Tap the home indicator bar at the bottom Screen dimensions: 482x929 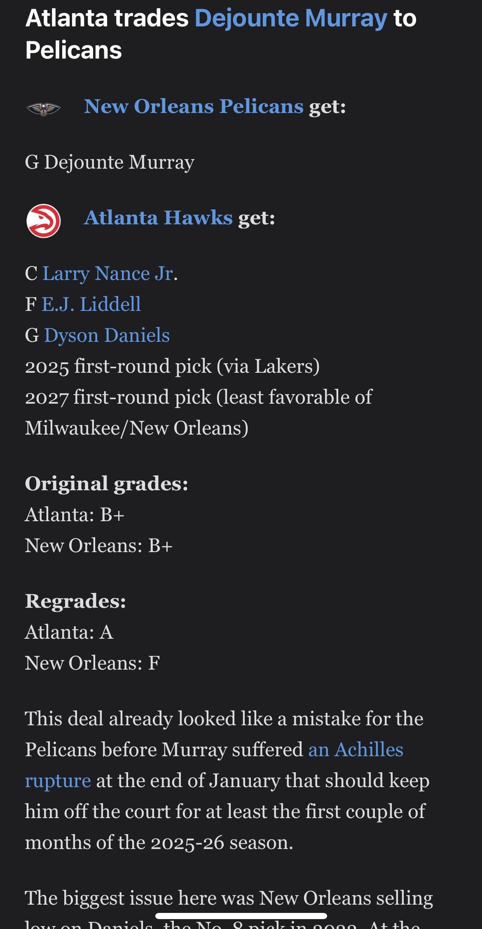[x=241, y=916]
